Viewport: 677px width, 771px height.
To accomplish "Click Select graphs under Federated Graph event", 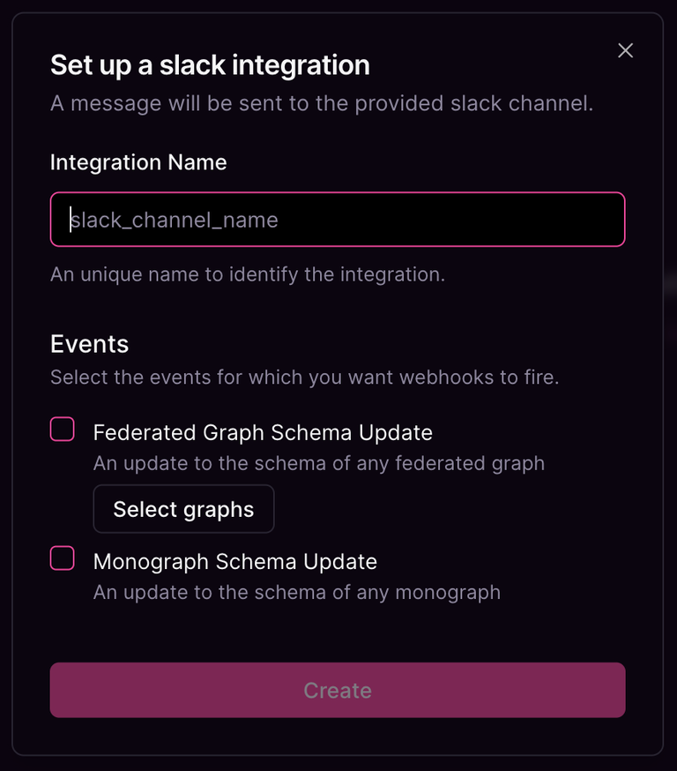I will click(183, 509).
